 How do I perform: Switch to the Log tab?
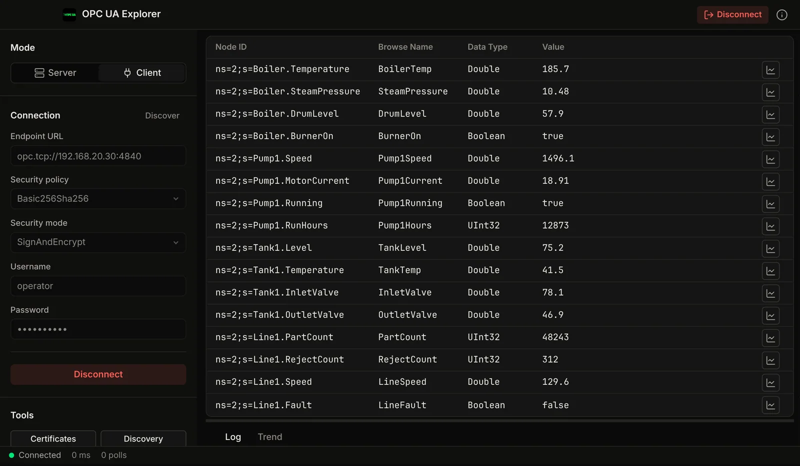[x=233, y=437]
